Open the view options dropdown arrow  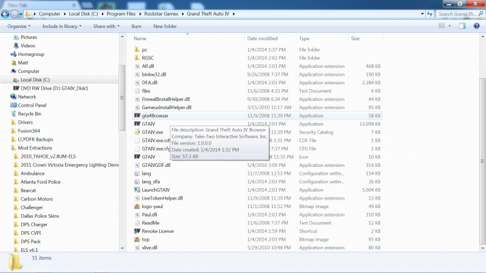(x=450, y=26)
